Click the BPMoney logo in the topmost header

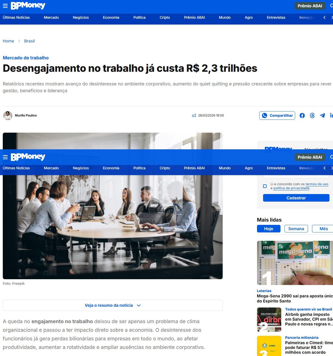28,6
